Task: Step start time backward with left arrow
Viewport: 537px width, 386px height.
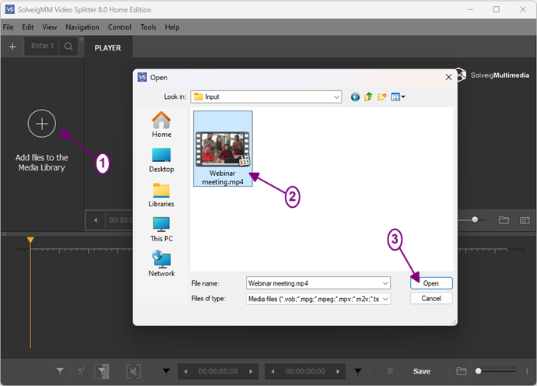Action: point(186,371)
